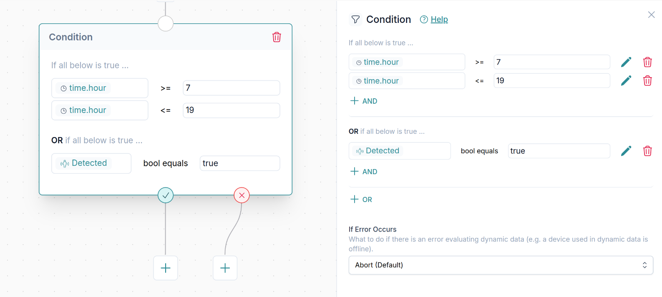Edit the Detected bool equals condition
This screenshot has height=297, width=662.
coord(626,151)
